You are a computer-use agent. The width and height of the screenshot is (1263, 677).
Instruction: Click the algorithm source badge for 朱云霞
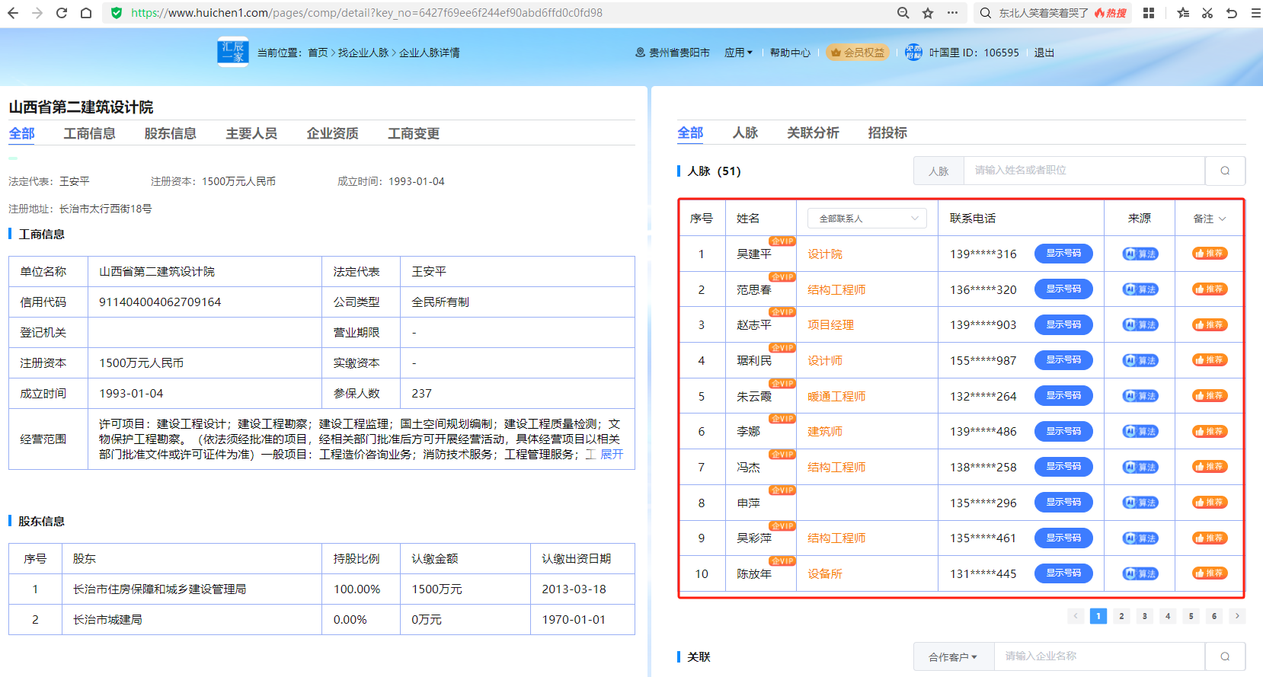pos(1140,396)
